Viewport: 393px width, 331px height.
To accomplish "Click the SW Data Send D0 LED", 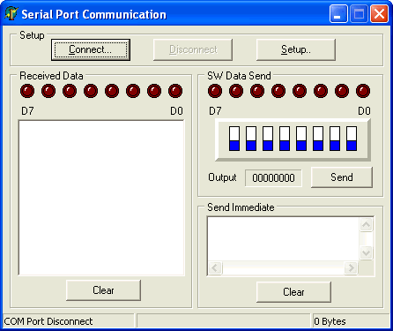I will 363,91.
